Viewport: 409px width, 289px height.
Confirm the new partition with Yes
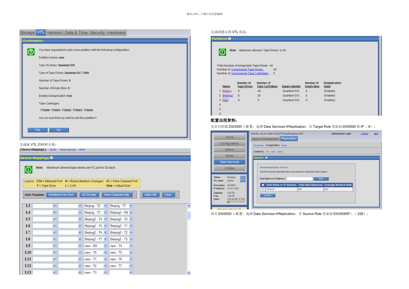pos(37,130)
